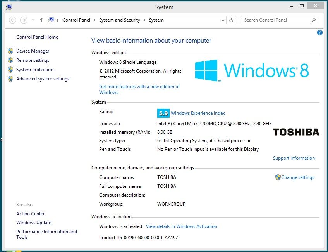Select the 8.00 GB installed memory value
Screen dimensions: 328x252
[x=165, y=132]
